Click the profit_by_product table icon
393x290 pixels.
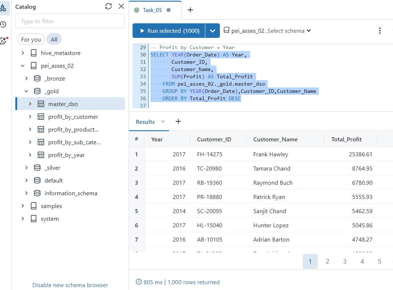(41, 129)
